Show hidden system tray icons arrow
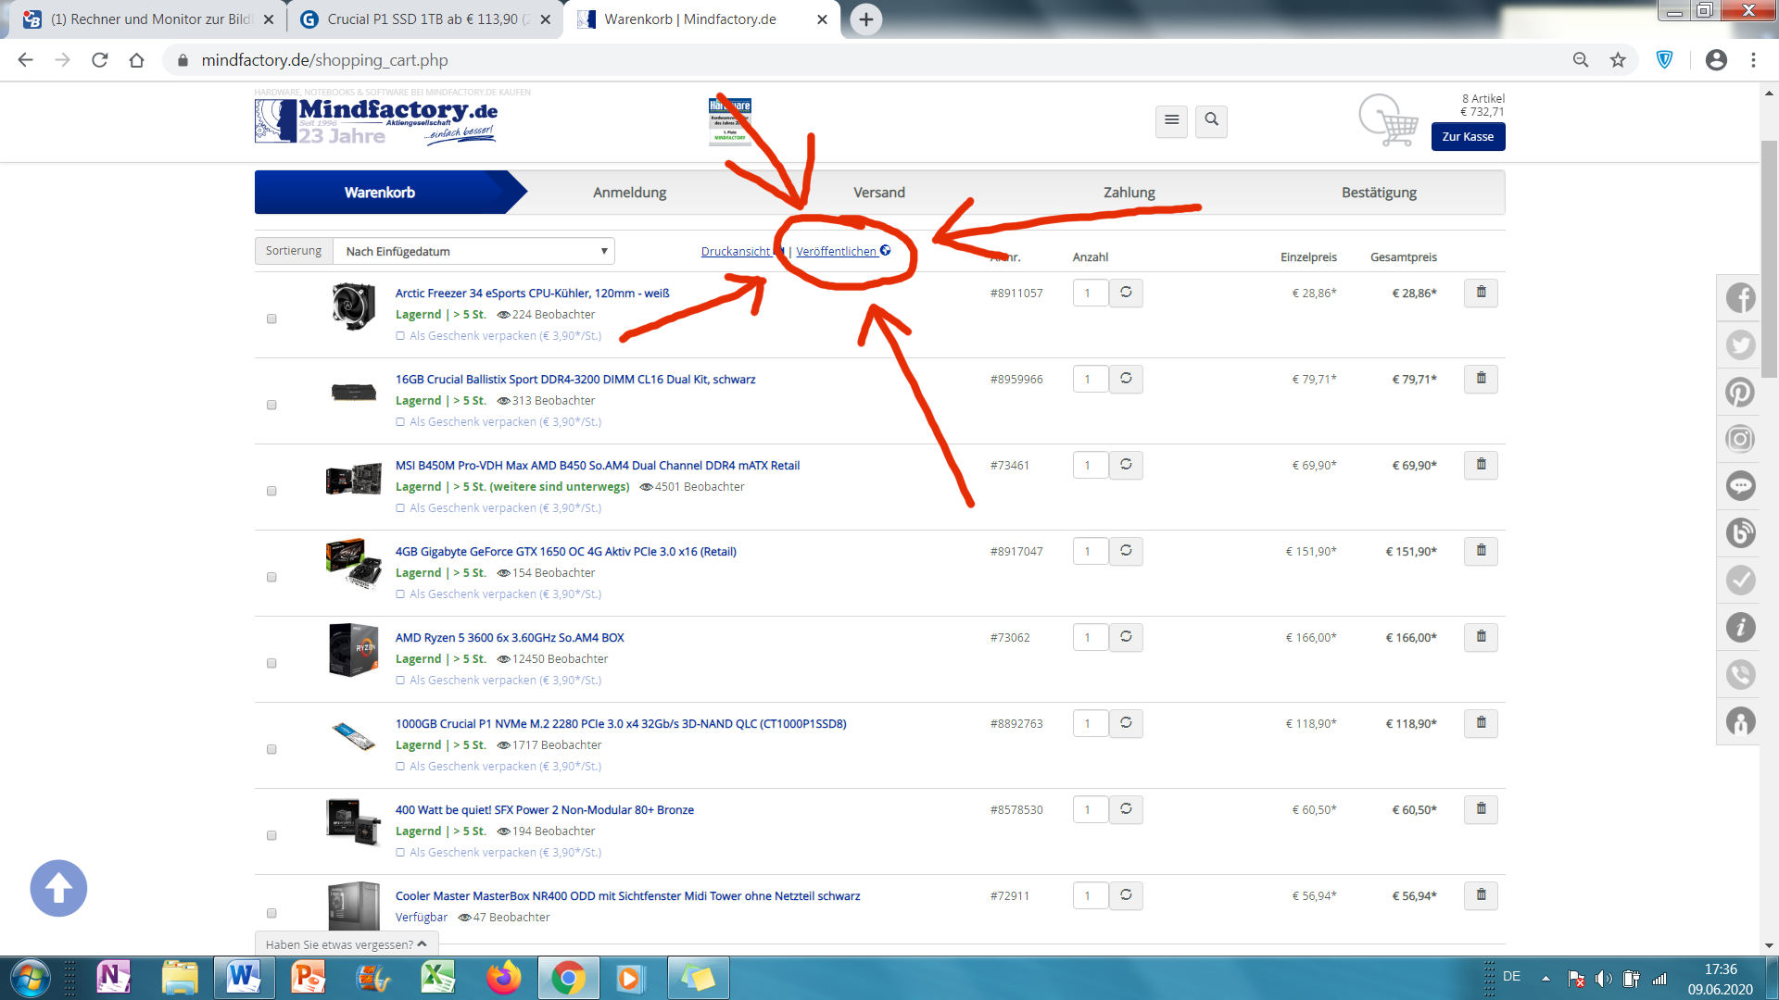Screen dimensions: 1779x1000 coord(1546,978)
